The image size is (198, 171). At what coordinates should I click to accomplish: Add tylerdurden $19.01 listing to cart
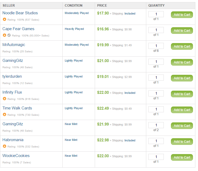point(182,78)
